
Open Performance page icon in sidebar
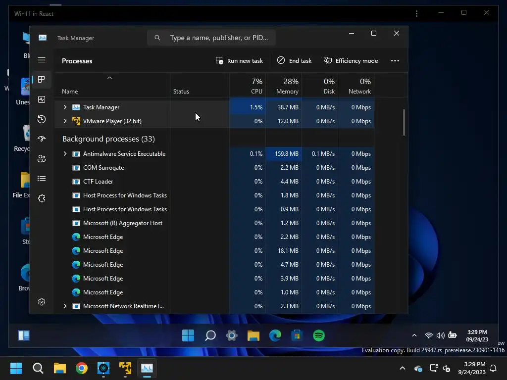tap(42, 99)
